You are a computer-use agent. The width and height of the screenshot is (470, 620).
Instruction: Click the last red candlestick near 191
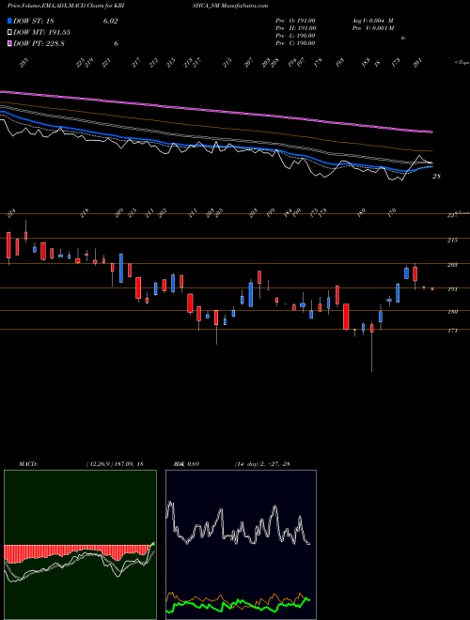click(x=432, y=289)
